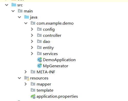Select the META-INF label
Image resolution: width=128 pixels, height=101 pixels.
pyautogui.click(x=46, y=72)
